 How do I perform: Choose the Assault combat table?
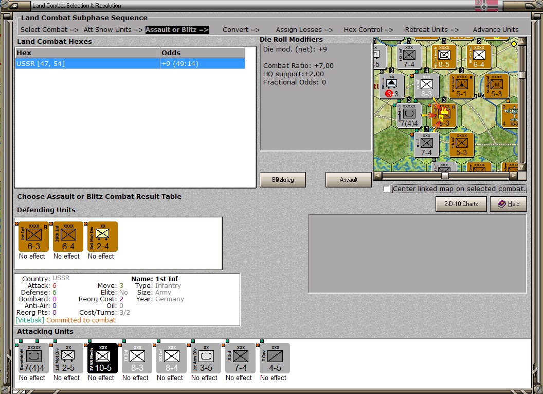coord(349,180)
